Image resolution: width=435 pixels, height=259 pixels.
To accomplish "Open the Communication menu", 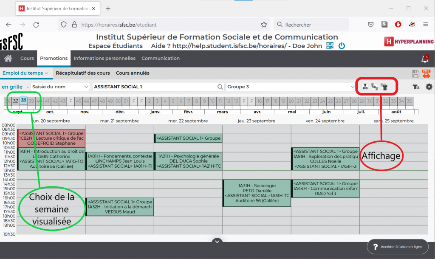I will tap(161, 59).
